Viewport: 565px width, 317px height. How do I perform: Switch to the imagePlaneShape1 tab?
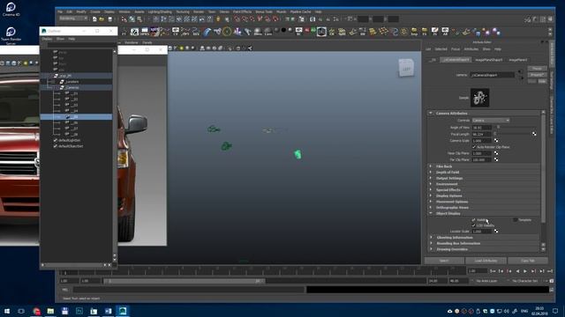tap(488, 60)
